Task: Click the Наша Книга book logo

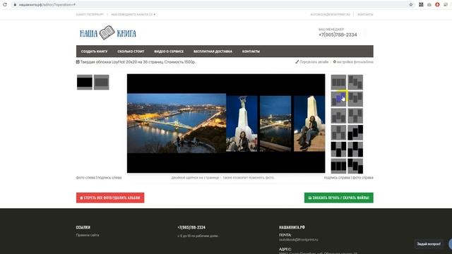Action: (108, 33)
